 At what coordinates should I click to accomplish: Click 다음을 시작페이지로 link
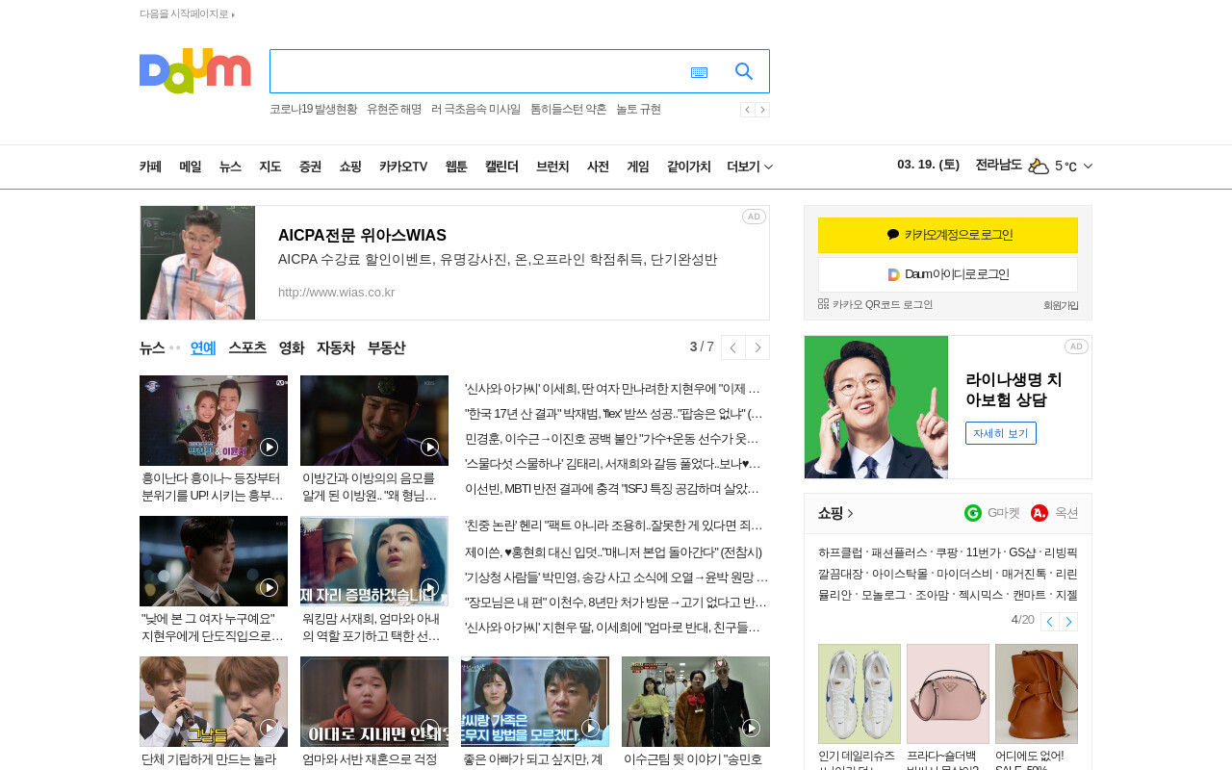188,13
